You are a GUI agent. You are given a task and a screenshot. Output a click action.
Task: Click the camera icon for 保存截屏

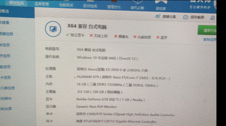point(186,17)
